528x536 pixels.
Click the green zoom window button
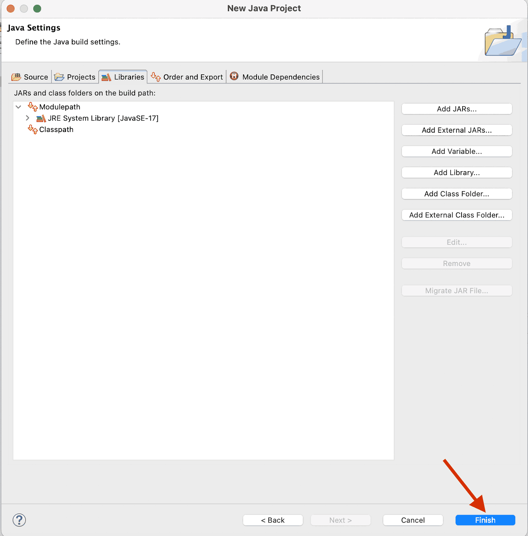37,8
